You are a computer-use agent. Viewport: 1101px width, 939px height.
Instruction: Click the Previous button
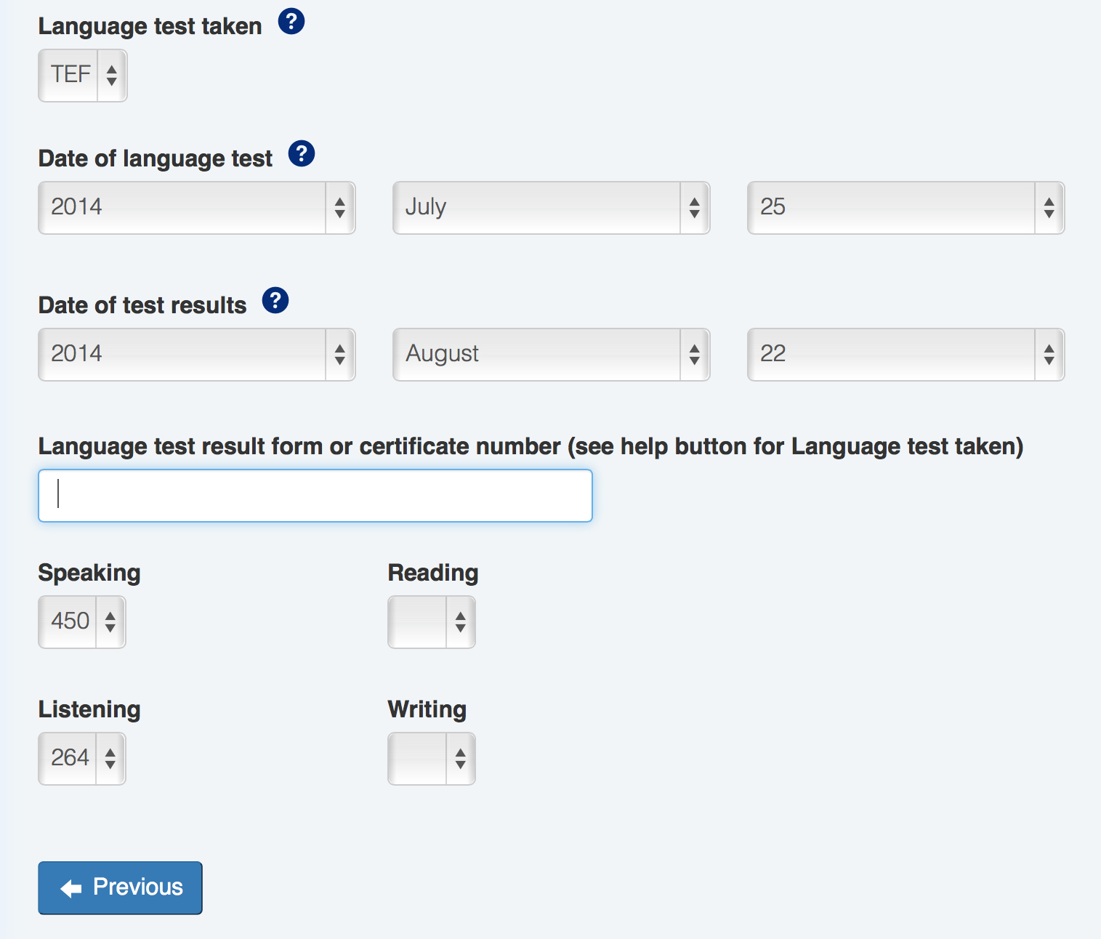pos(120,888)
